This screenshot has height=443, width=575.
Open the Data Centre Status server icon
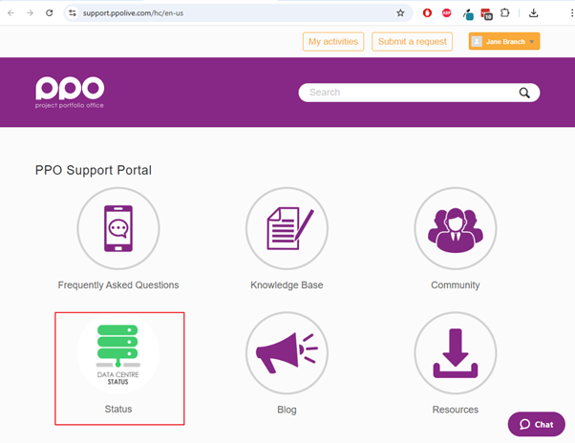coord(118,353)
